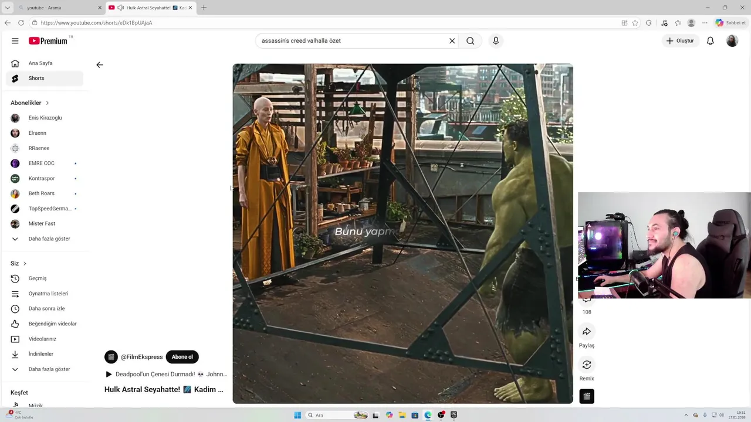
Task: Expand the Siz section
Action: point(19,263)
